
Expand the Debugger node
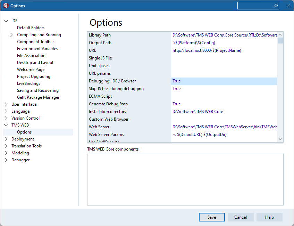[x=6, y=160]
